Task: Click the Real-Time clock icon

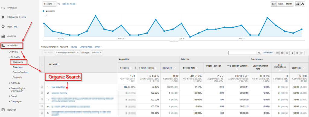Action: [3, 27]
